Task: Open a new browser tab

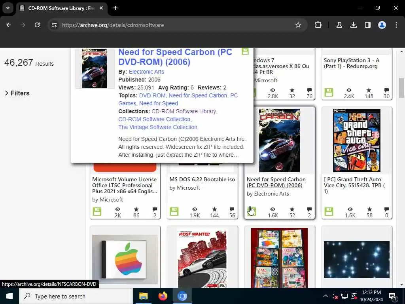Action: point(115,8)
